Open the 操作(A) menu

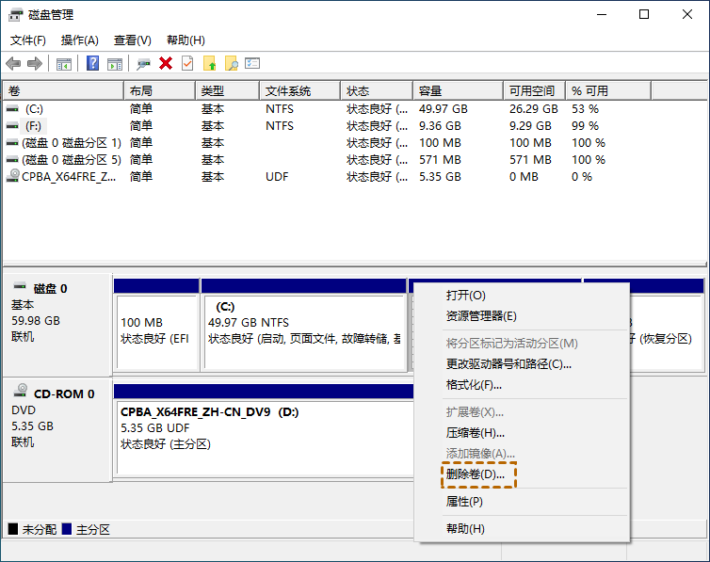pos(79,40)
